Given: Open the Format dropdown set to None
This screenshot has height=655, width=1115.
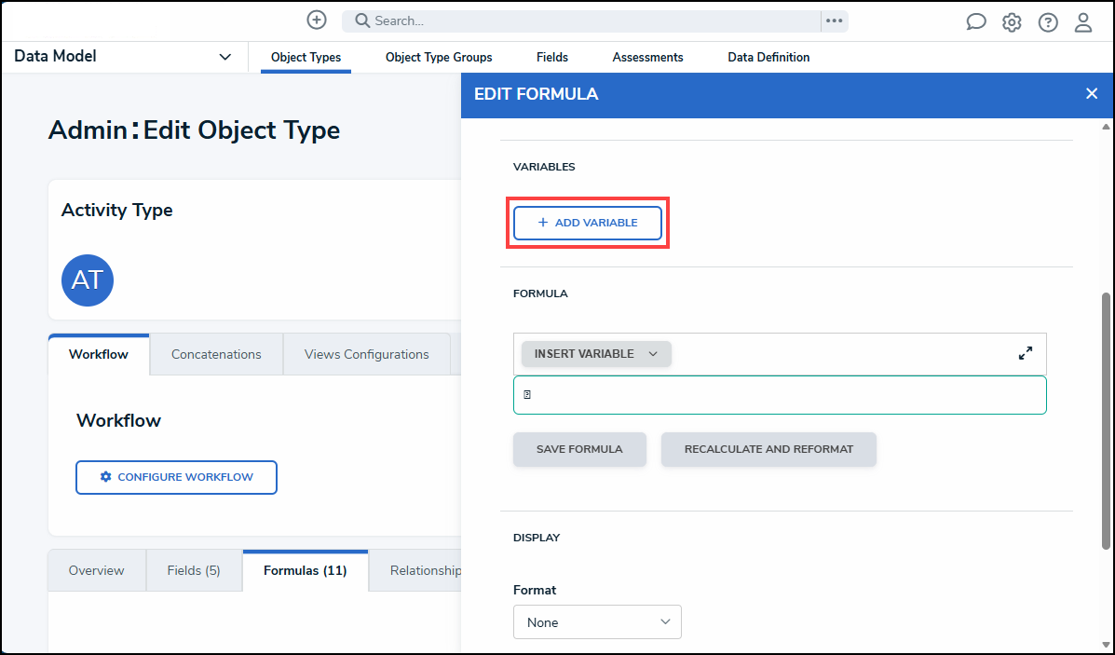Looking at the screenshot, I should coord(597,622).
